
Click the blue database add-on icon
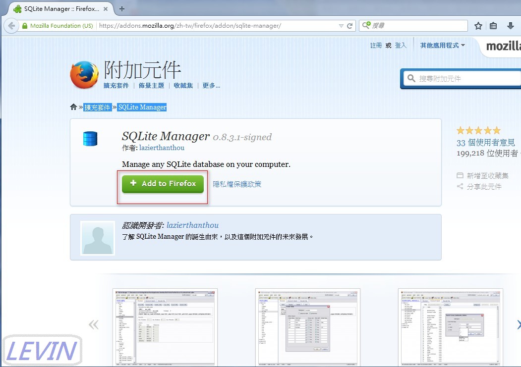tap(90, 139)
